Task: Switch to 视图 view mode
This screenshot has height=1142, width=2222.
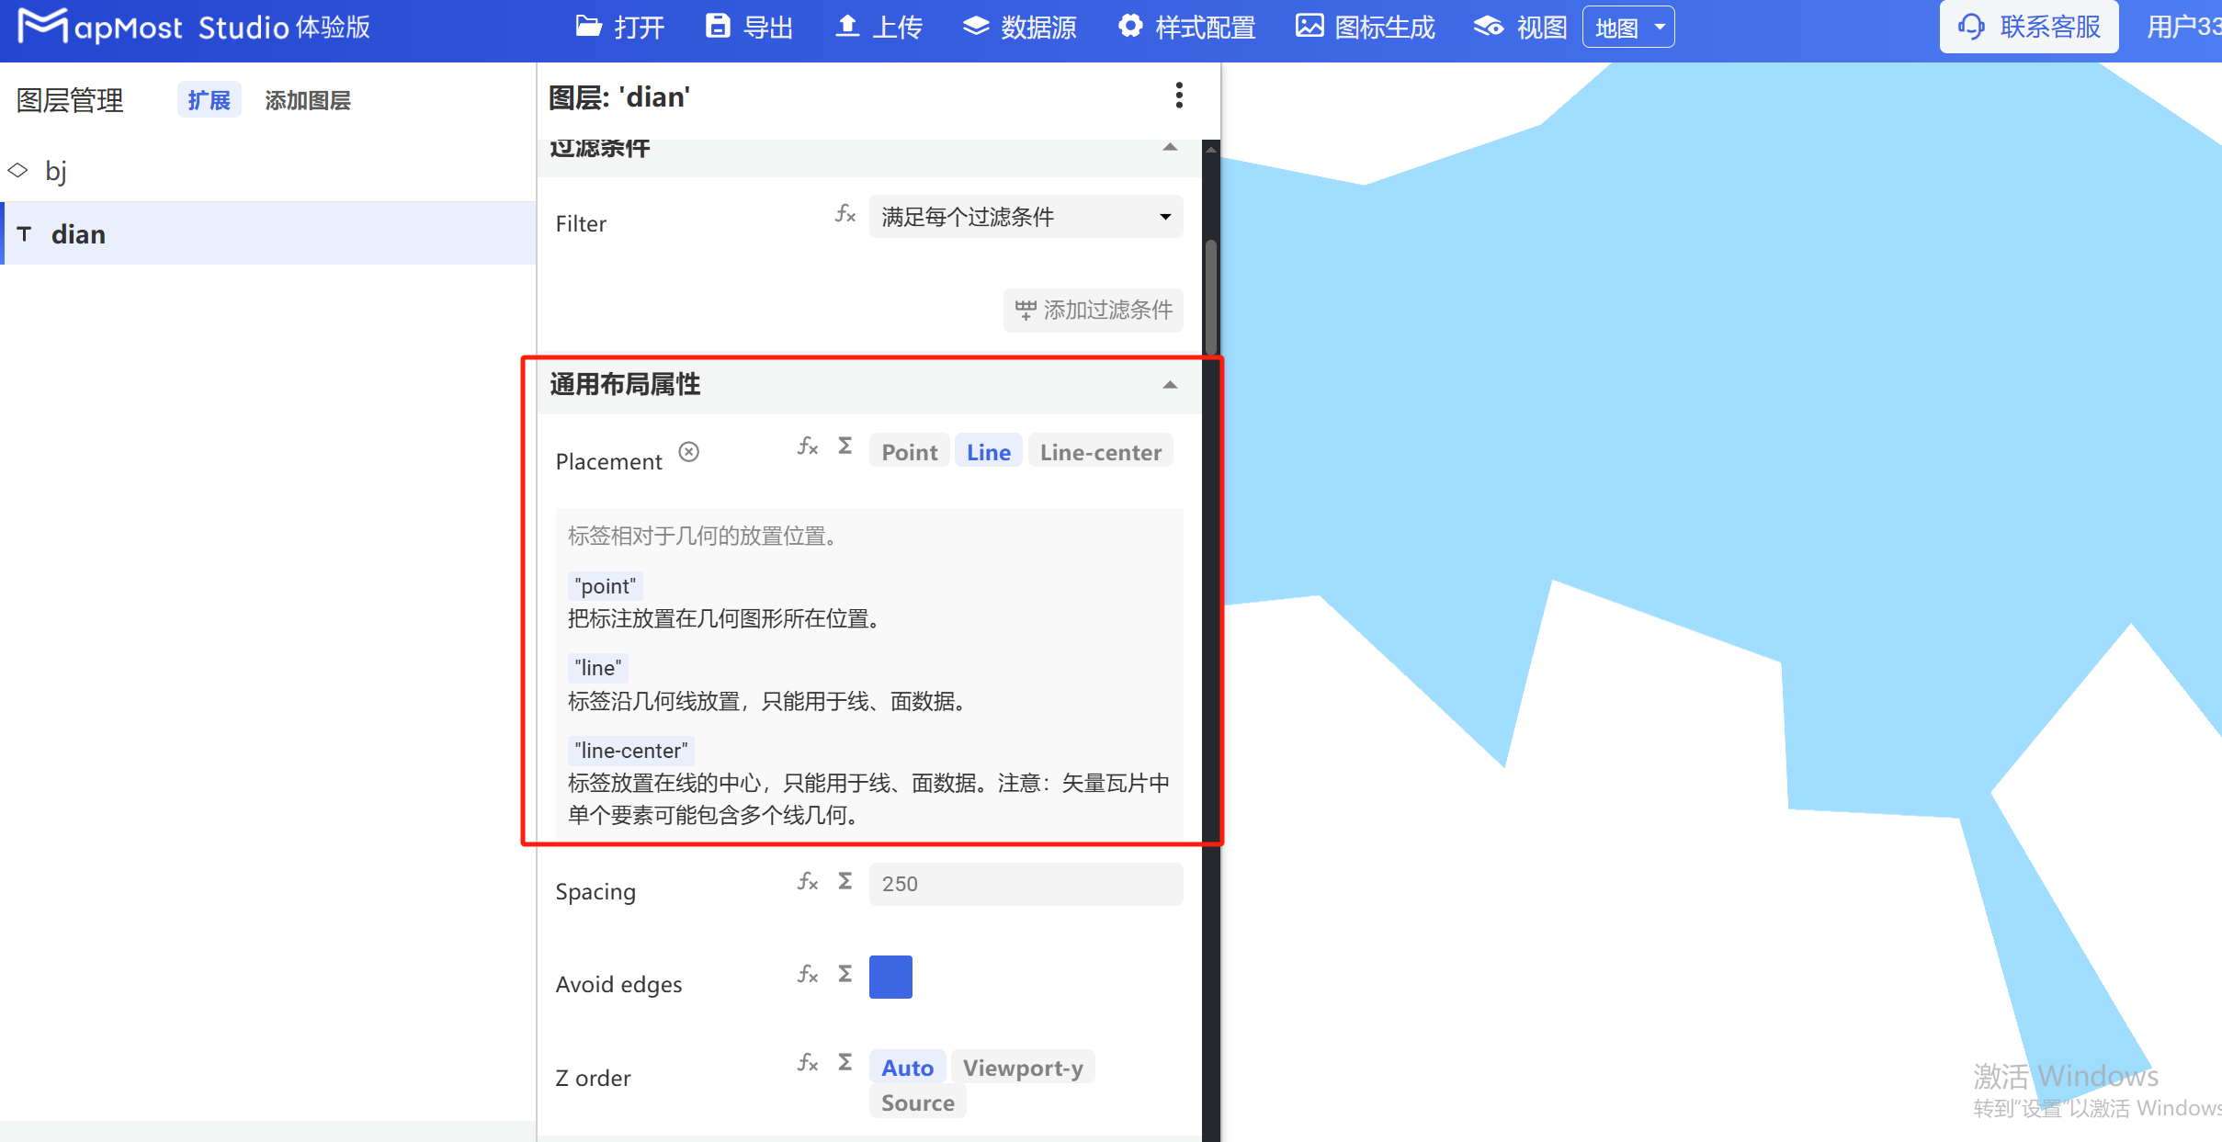Action: [x=1517, y=27]
